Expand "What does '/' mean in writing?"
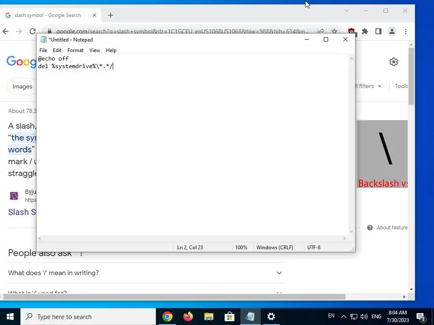 click(x=146, y=273)
